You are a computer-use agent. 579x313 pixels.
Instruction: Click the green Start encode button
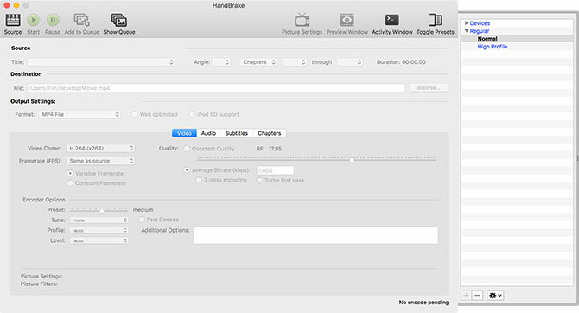point(33,20)
